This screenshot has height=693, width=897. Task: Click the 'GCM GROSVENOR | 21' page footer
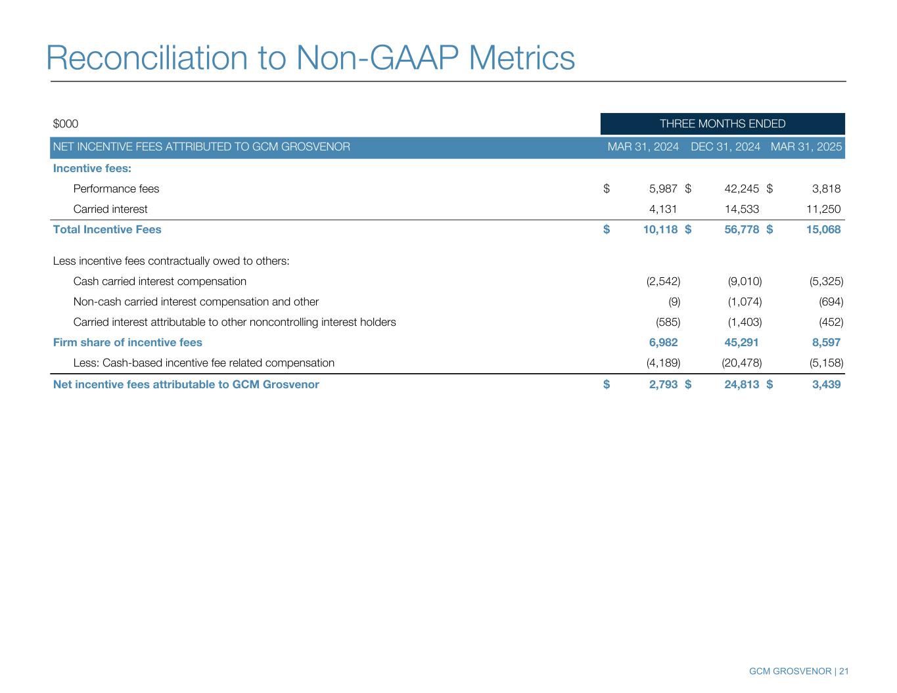pyautogui.click(x=798, y=671)
